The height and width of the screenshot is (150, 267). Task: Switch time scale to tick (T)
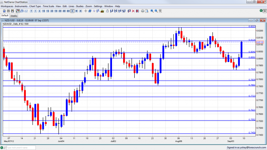[x=31, y=11]
